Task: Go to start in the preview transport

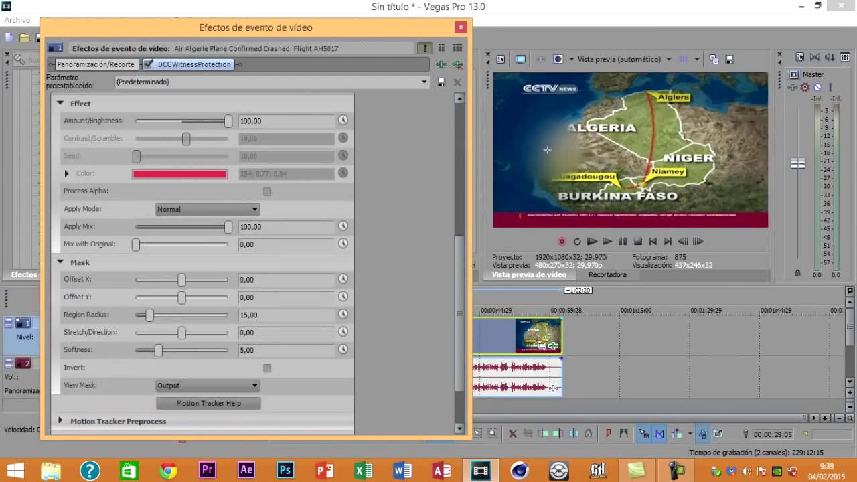Action: tap(653, 242)
